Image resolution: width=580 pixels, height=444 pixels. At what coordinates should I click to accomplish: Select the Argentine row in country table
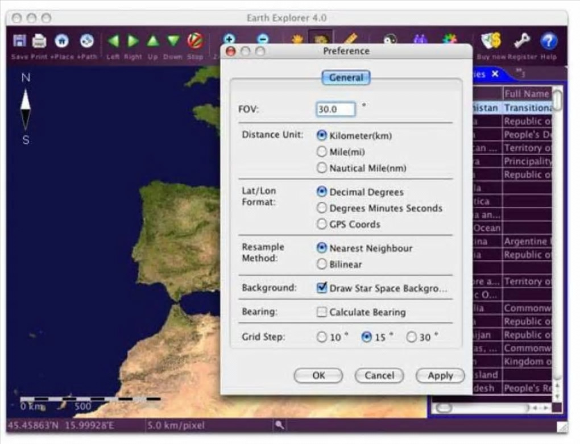[x=513, y=242]
